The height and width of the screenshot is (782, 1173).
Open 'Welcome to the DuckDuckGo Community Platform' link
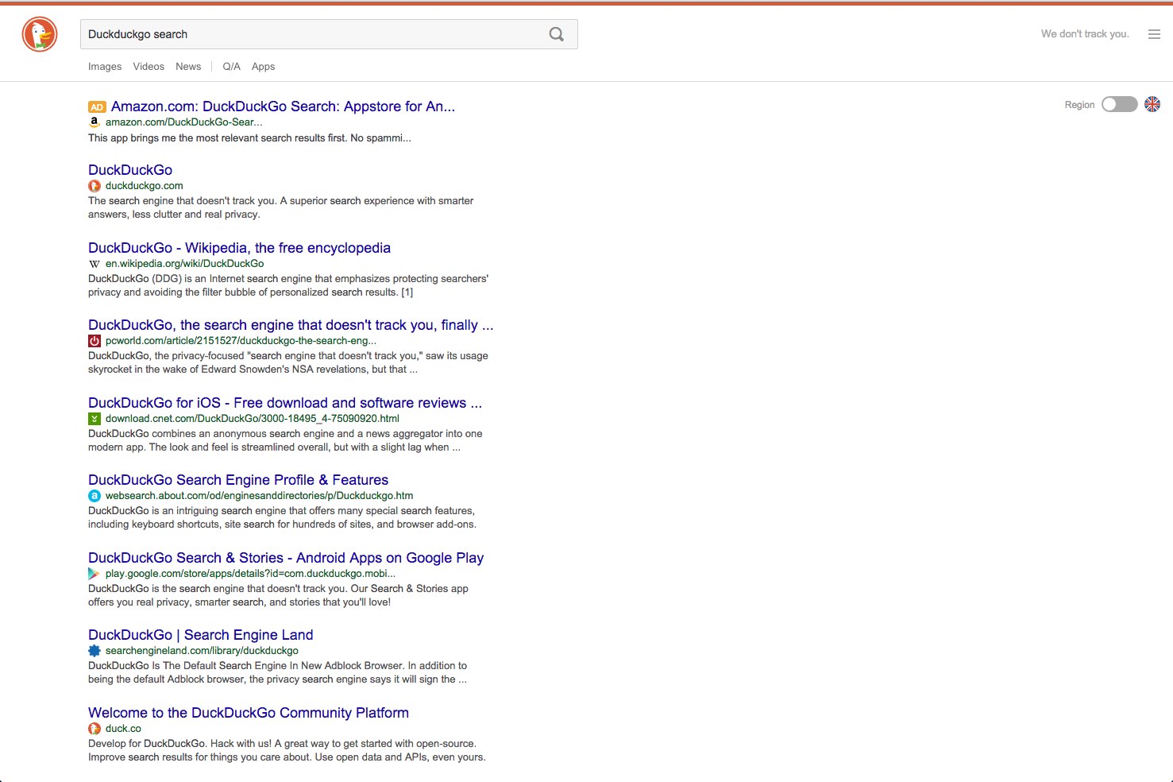[x=249, y=713]
